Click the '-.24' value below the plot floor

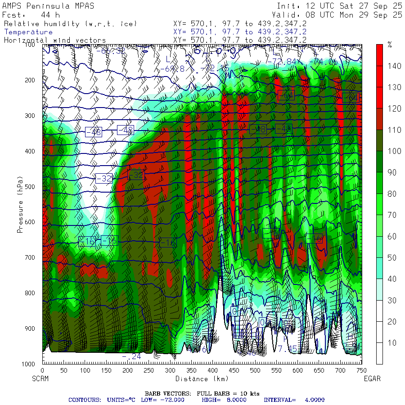pyautogui.click(x=131, y=356)
